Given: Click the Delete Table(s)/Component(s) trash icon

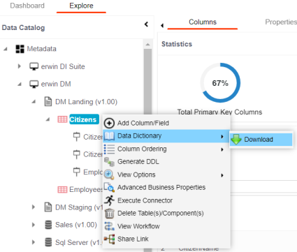Looking at the screenshot, I should pyautogui.click(x=109, y=213).
